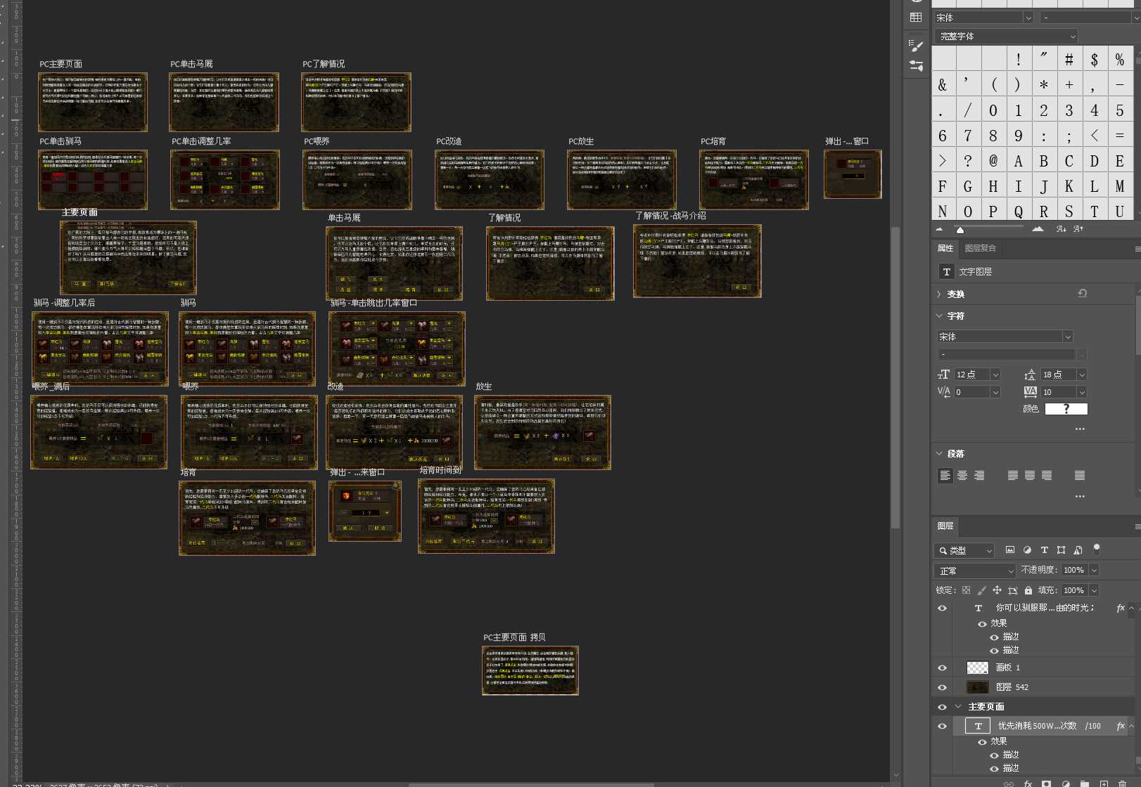Screen dimensions: 1141x787
Task: Hide the 你可以驯服那 text layer
Action: point(943,608)
